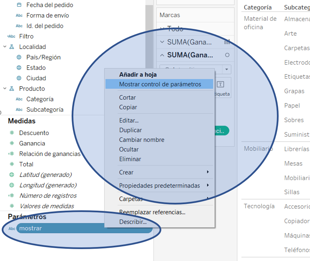The height and width of the screenshot is (261, 310).
Task: Collapse the Producto hierarchy
Action: (x=5, y=88)
